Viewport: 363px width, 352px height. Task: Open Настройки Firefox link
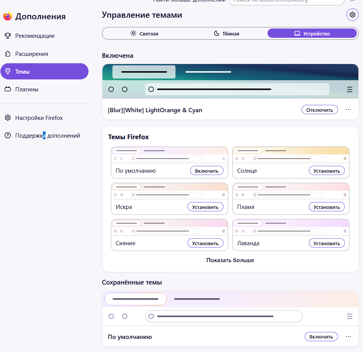click(44, 118)
